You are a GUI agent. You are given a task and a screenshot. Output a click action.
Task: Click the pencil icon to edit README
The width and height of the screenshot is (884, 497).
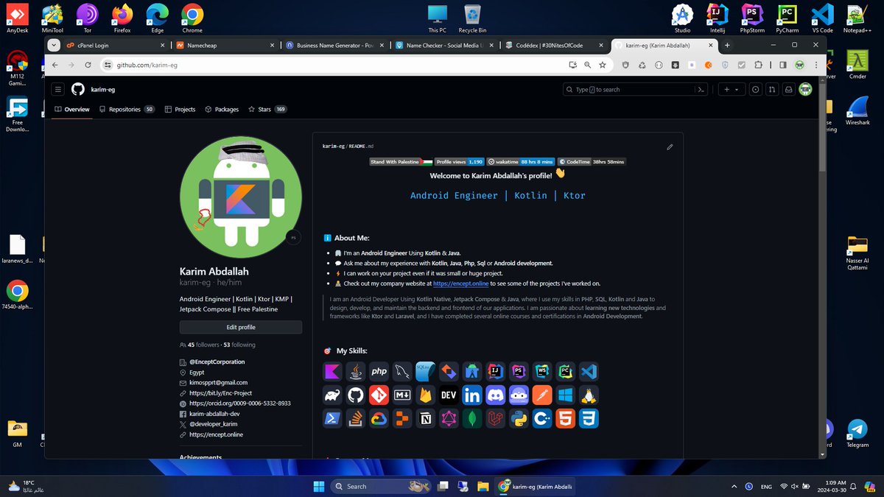[x=670, y=147]
